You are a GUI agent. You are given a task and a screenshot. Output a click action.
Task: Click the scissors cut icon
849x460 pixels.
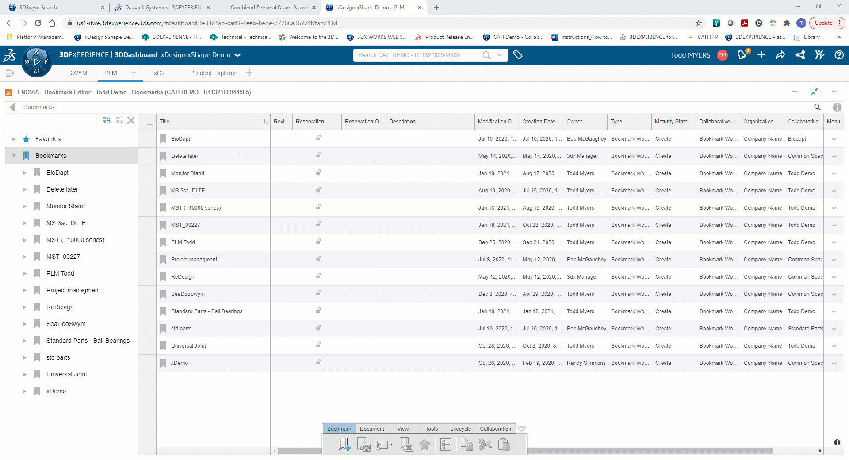tap(485, 444)
